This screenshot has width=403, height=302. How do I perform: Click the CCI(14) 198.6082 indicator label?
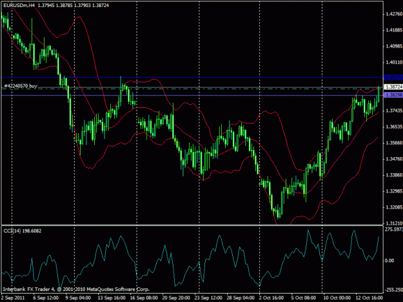pyautogui.click(x=23, y=231)
